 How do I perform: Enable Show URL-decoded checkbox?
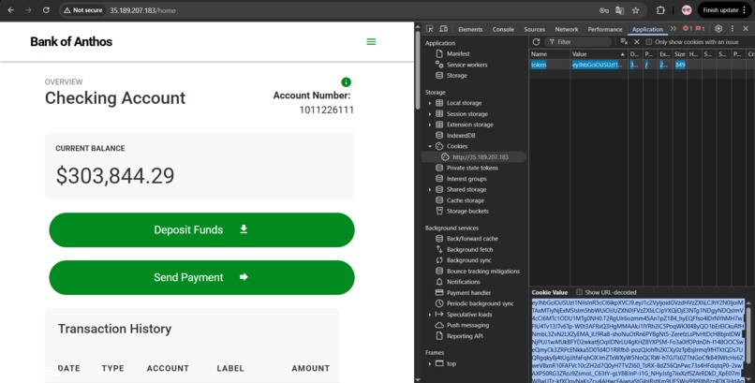pyautogui.click(x=579, y=292)
